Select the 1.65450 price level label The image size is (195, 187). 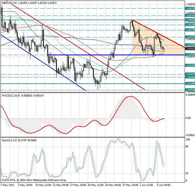click(190, 20)
